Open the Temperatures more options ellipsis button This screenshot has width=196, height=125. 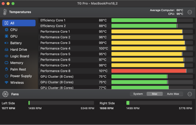190,12
